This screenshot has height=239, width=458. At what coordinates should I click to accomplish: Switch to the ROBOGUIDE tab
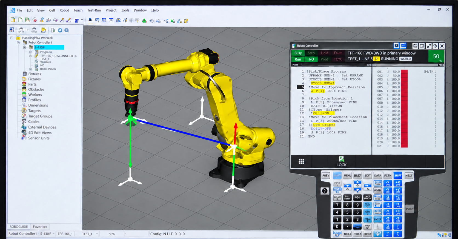[x=19, y=227]
